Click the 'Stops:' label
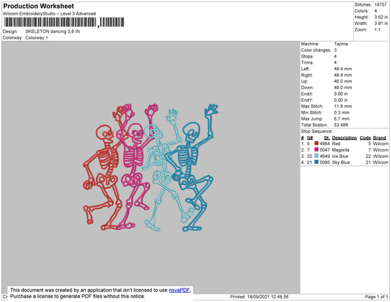391x302 pixels. pyautogui.click(x=307, y=56)
